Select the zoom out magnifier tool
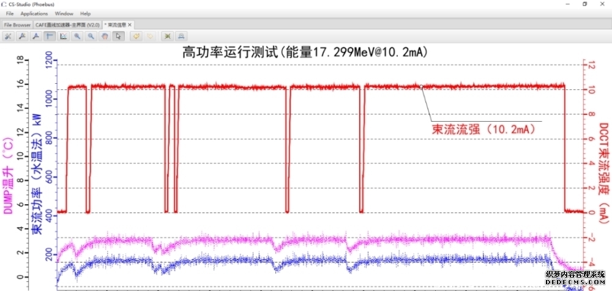Image resolution: width=612 pixels, height=291 pixels. [x=91, y=36]
